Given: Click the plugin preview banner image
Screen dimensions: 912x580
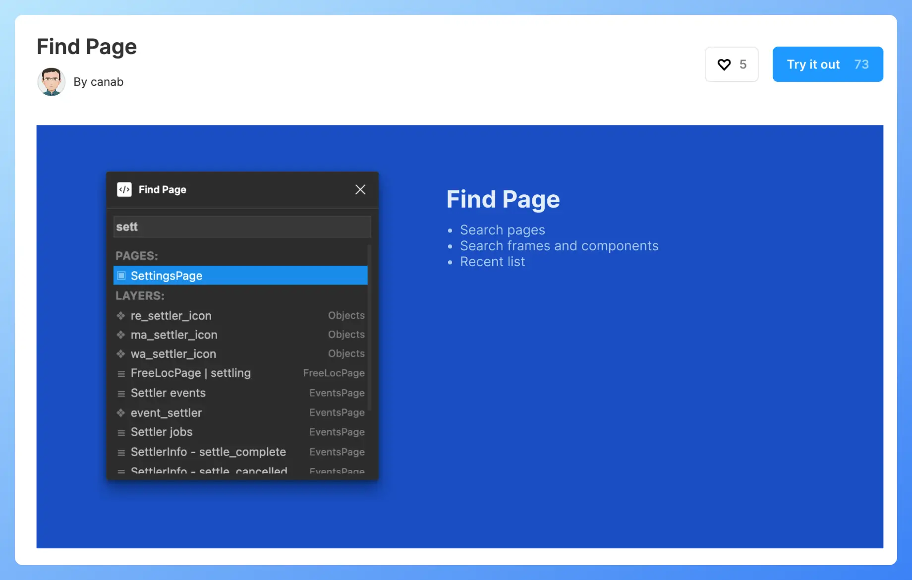Looking at the screenshot, I should pyautogui.click(x=644, y=397).
